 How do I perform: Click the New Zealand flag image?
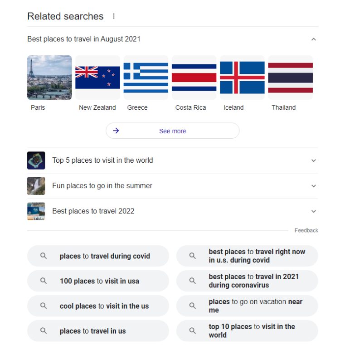click(x=97, y=78)
